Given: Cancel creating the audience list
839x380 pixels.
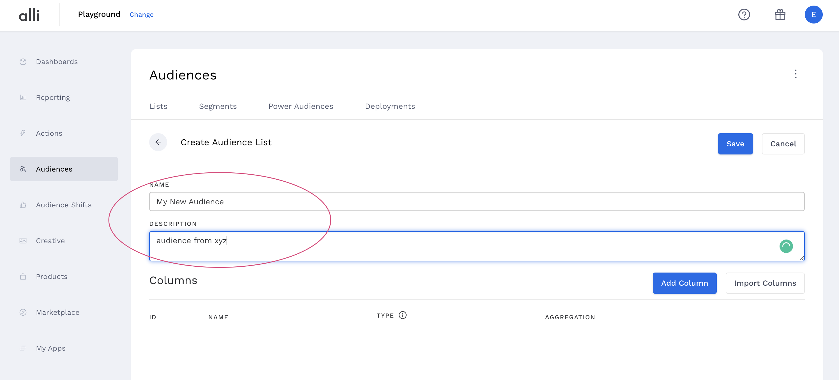Looking at the screenshot, I should click(x=783, y=144).
